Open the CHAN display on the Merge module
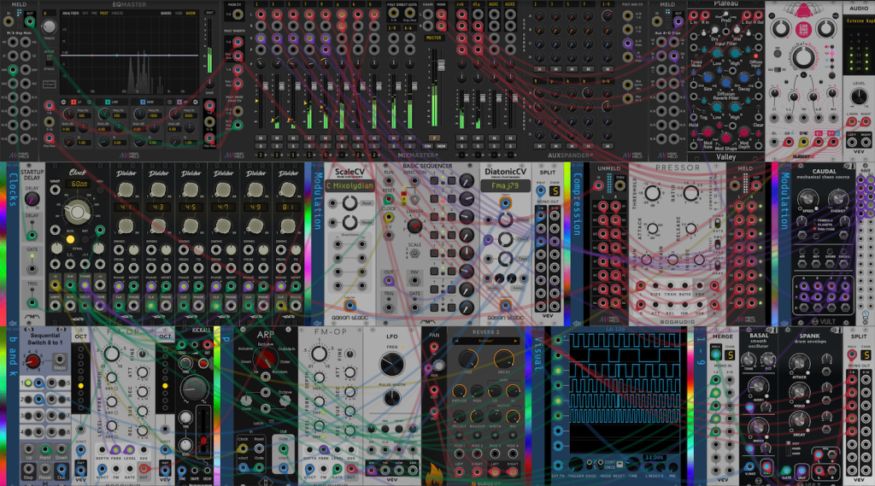The height and width of the screenshot is (486, 875). 729,354
